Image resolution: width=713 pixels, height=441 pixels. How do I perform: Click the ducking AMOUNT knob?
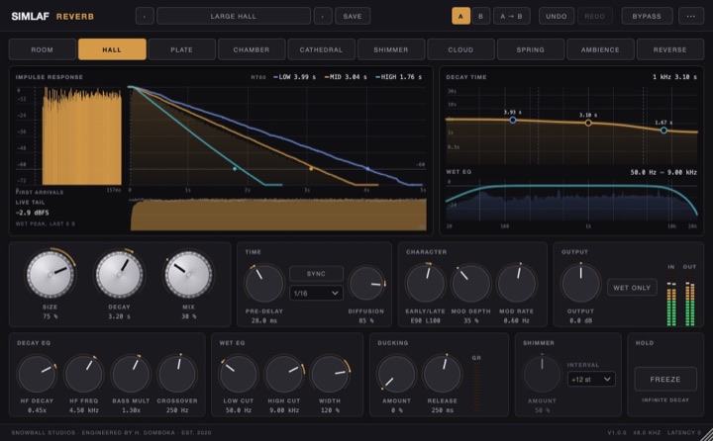pos(396,374)
